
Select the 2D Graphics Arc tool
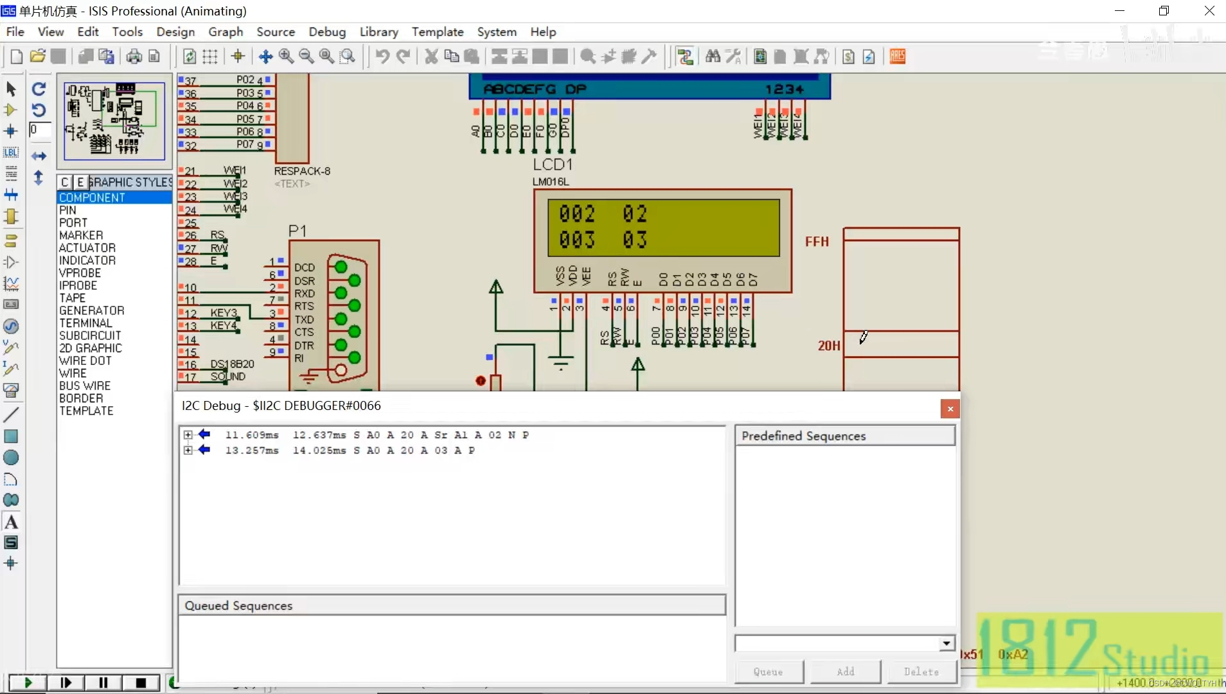11,479
